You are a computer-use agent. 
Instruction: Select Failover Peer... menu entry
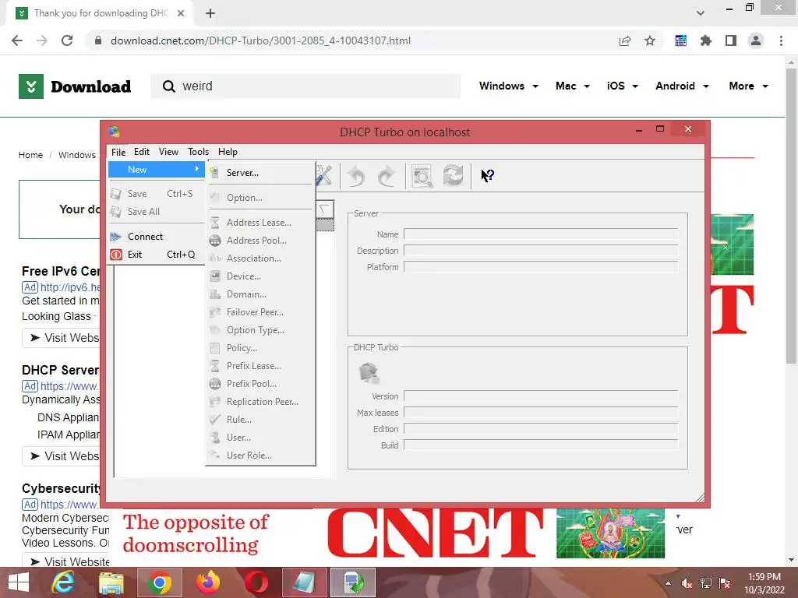click(260, 312)
